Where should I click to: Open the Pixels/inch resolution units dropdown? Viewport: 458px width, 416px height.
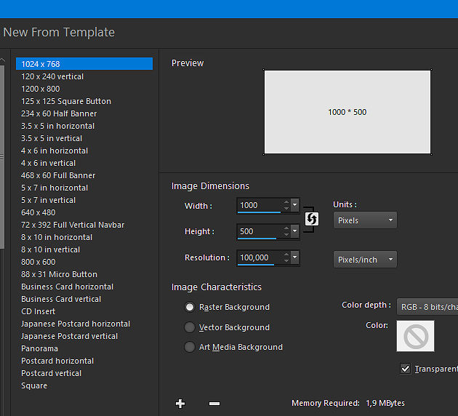(x=365, y=260)
